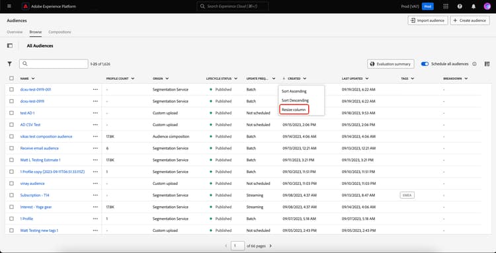Open more actions for 1 Profile copy
This screenshot has height=253, width=496.
pyautogui.click(x=95, y=172)
